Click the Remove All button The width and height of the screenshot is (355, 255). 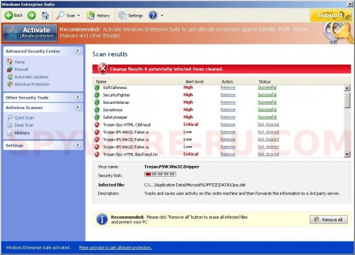coord(329,219)
